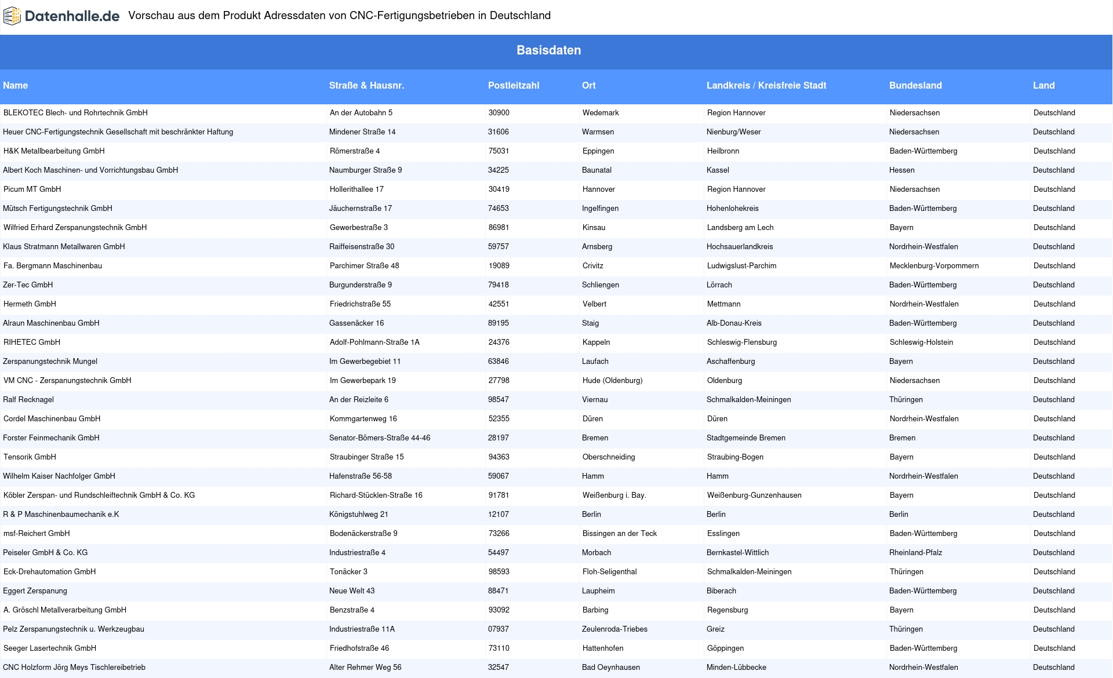Screen dimensions: 1113x678
Task: Click the Senator-Bömers-Straße 44-46 address cell
Action: coord(380,438)
